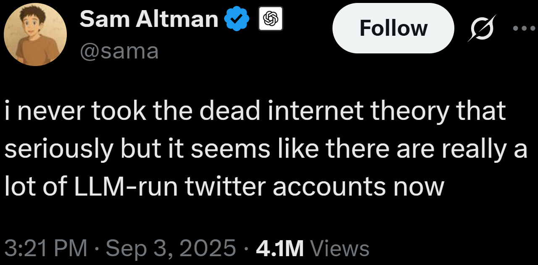Open the @sama handle link
The image size is (538, 265).
point(119,52)
